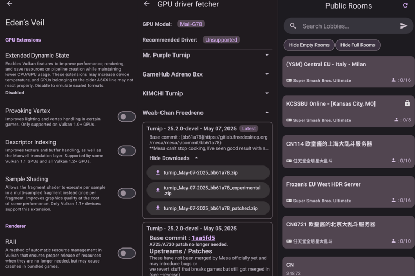
Task: Click the Search Lobbies text field
Action: (346, 26)
